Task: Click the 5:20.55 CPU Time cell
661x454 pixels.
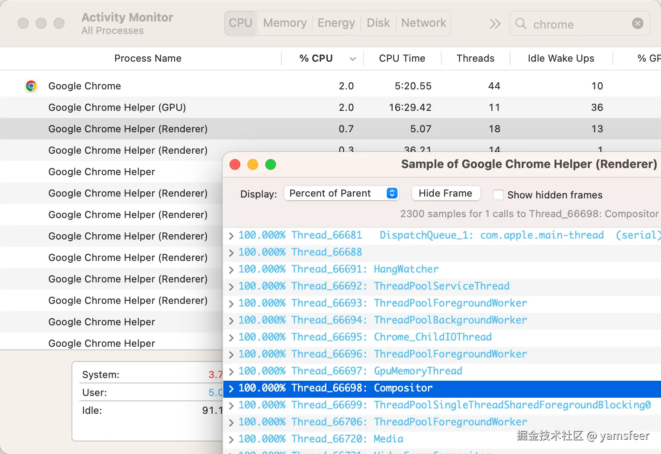Action: click(x=413, y=86)
